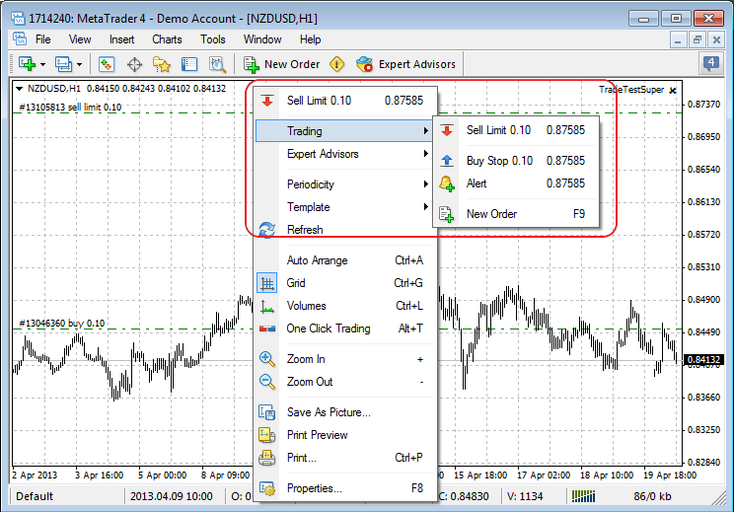Minimize the inner chart window
The height and width of the screenshot is (512, 734).
point(678,39)
